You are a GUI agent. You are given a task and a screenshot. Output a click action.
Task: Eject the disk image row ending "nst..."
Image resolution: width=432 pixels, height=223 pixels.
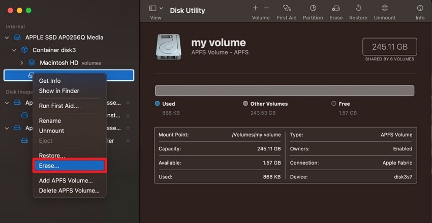pyautogui.click(x=128, y=115)
